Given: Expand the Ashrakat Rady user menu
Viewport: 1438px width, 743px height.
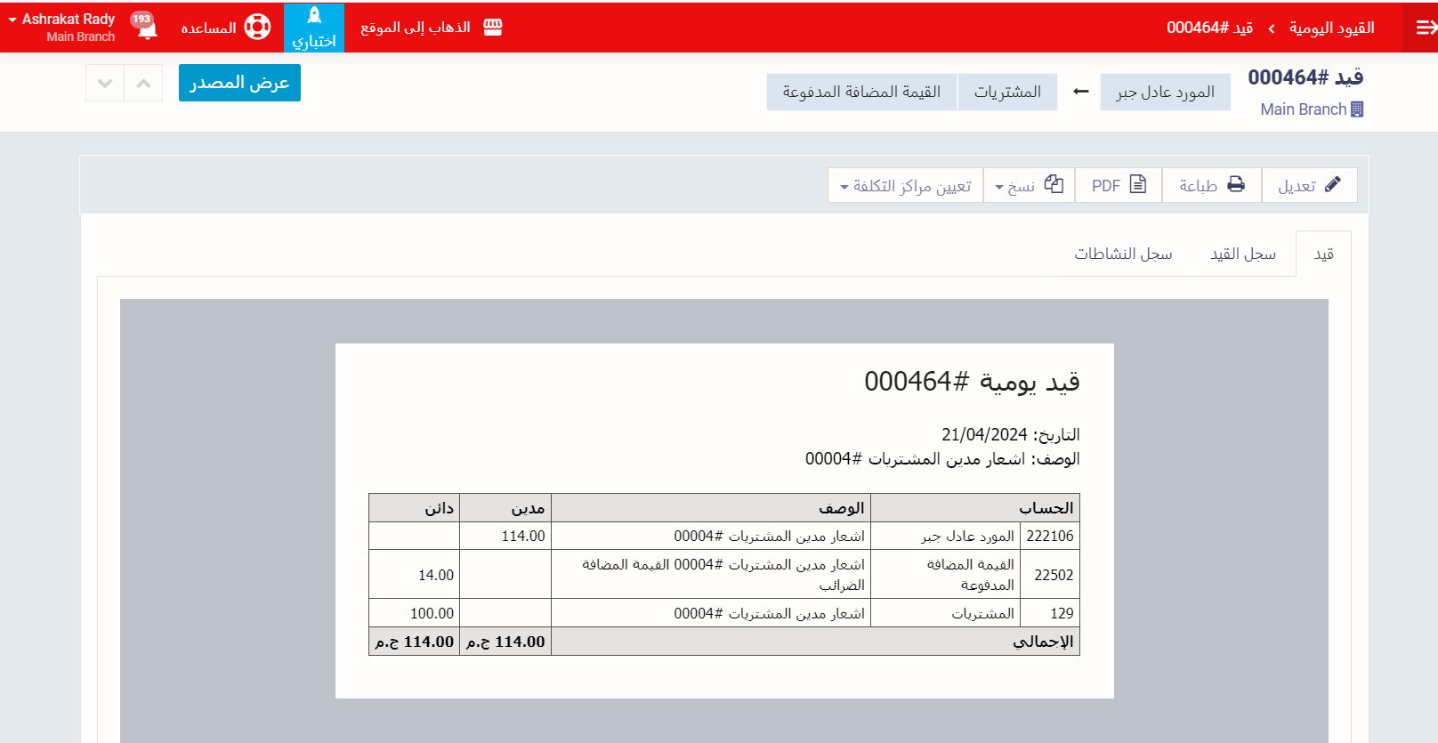Looking at the screenshot, I should 61,27.
